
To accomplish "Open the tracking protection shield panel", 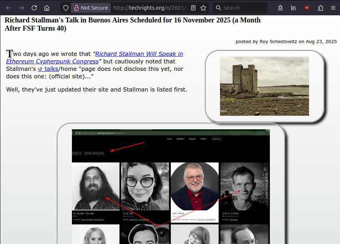I will (66, 8).
